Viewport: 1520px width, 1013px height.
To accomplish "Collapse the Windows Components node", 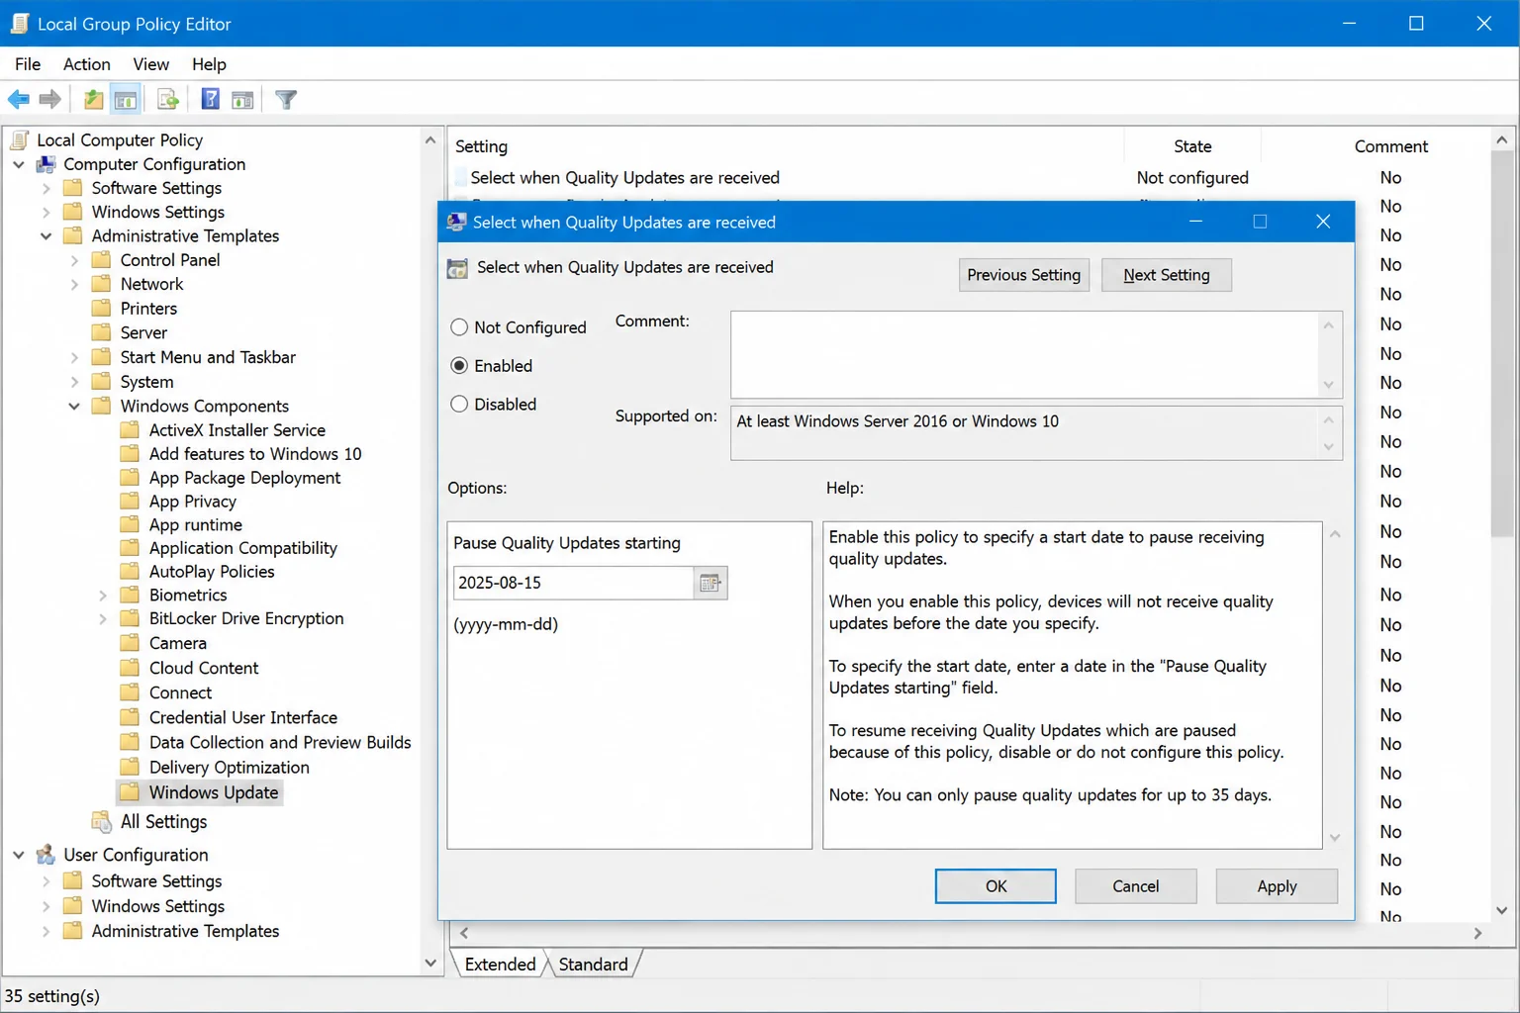I will [74, 407].
